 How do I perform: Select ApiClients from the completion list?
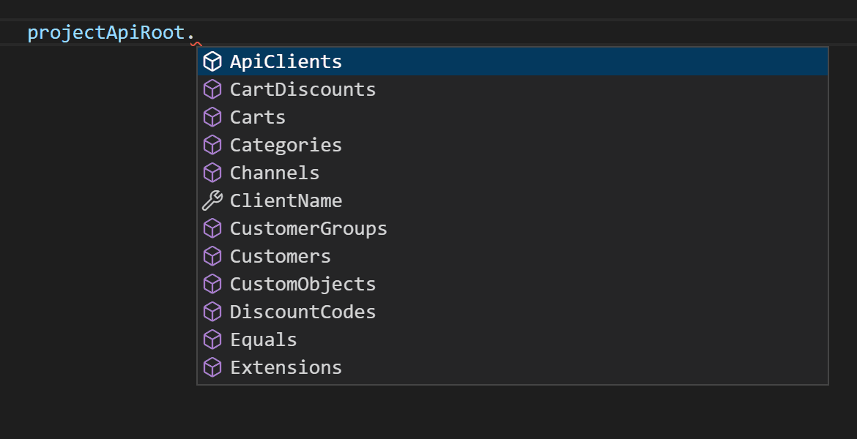point(286,61)
